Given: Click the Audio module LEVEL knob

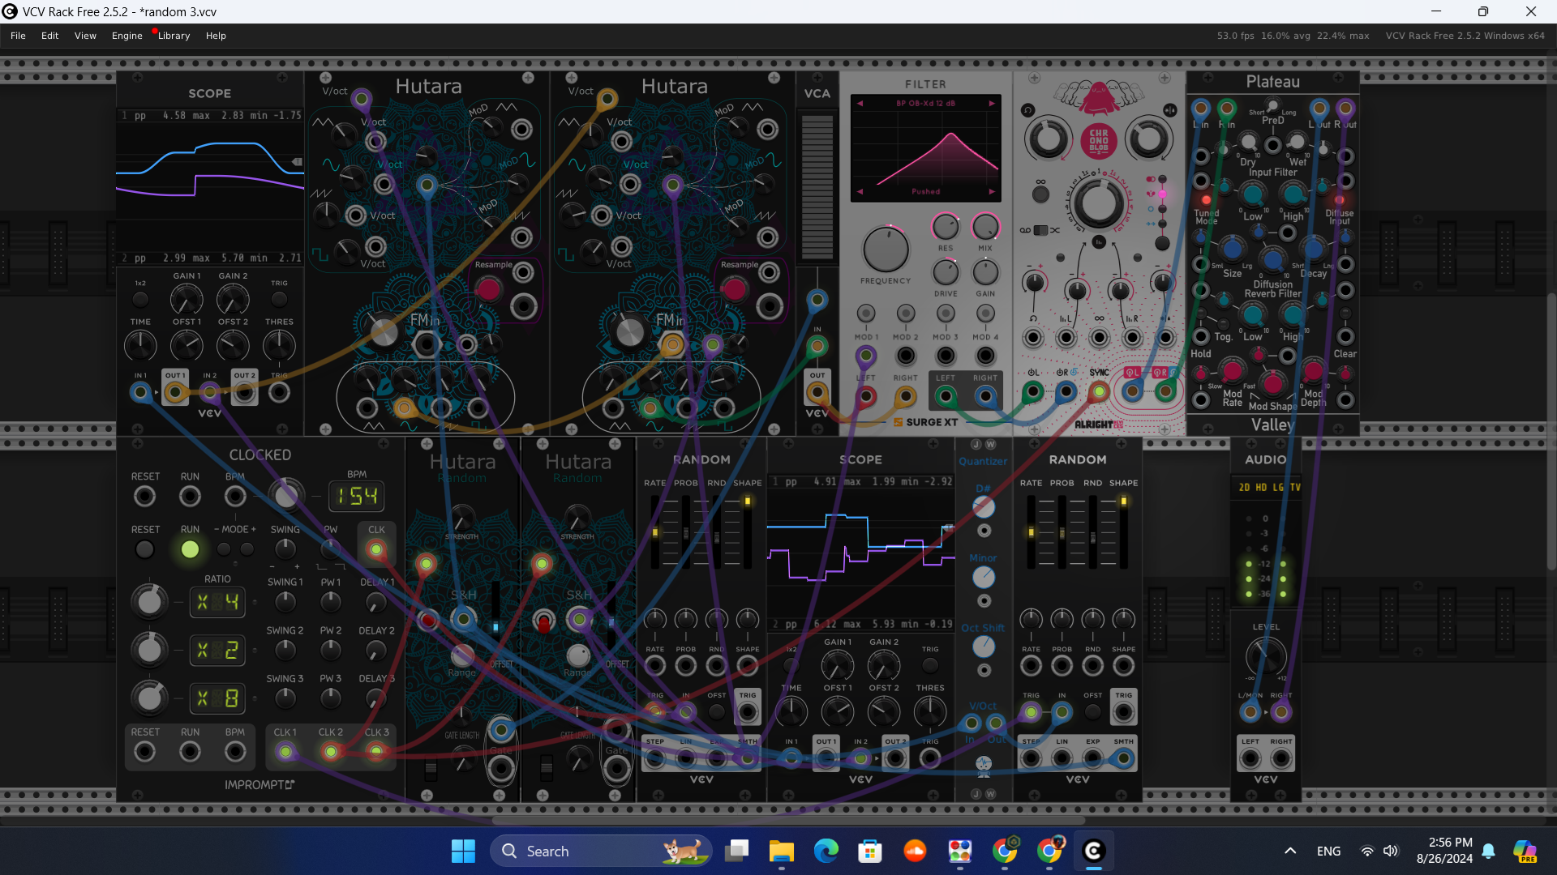Looking at the screenshot, I should click(1266, 656).
